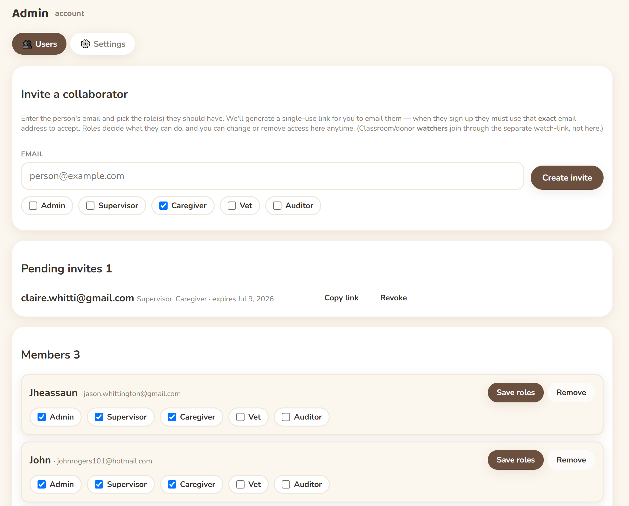The width and height of the screenshot is (629, 506).
Task: Click the Users people icon
Action: tap(27, 44)
